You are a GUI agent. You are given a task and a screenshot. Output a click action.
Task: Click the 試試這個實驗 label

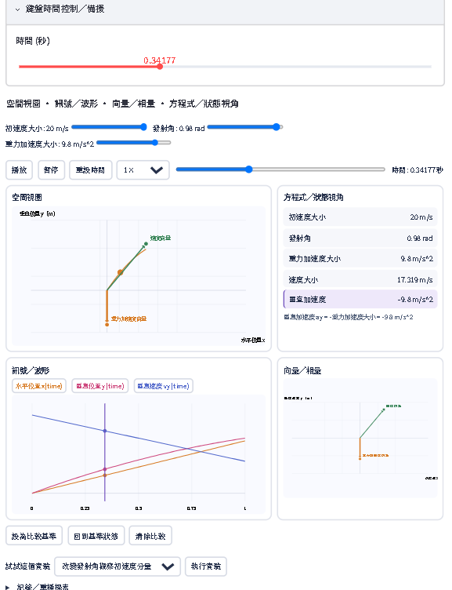(x=27, y=566)
